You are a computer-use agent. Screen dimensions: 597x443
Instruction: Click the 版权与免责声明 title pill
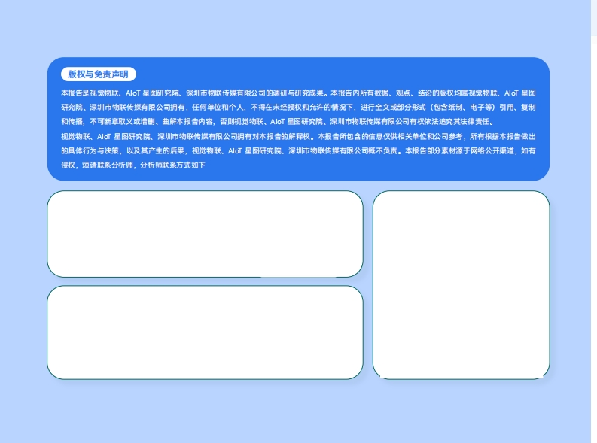98,74
